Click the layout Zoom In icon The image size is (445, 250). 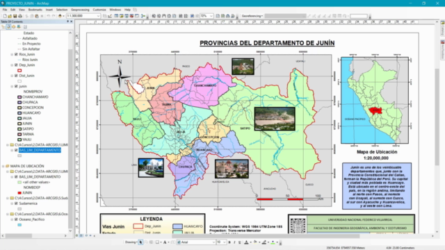[154, 16]
